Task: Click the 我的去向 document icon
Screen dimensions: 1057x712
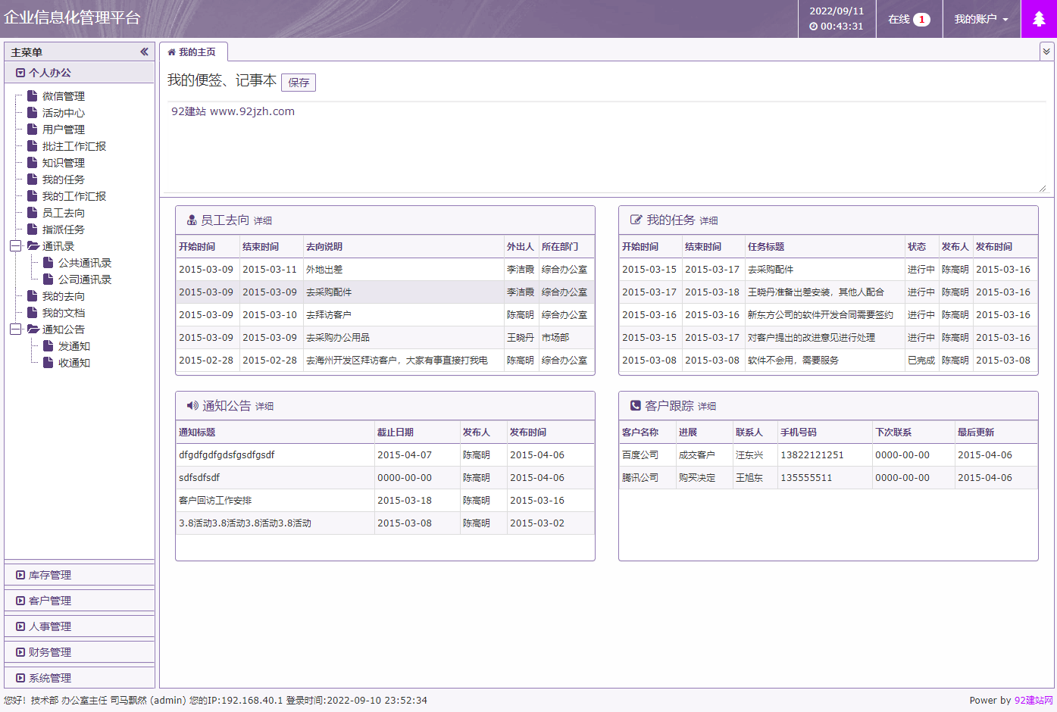Action: pyautogui.click(x=33, y=295)
